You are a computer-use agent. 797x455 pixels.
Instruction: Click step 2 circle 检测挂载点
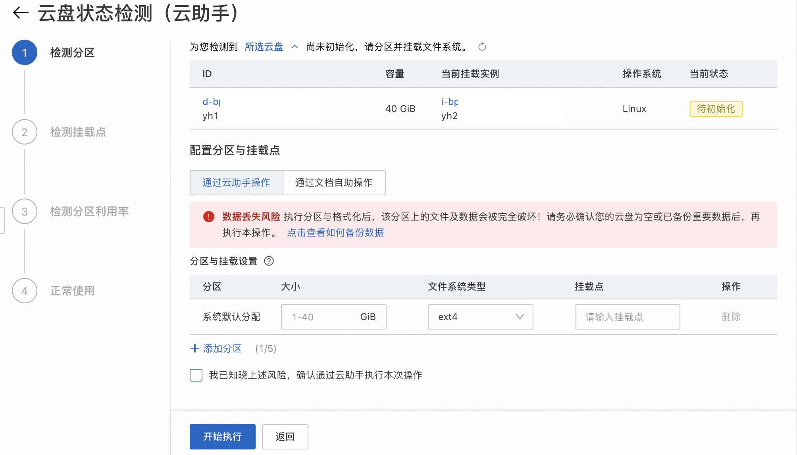pyautogui.click(x=25, y=132)
